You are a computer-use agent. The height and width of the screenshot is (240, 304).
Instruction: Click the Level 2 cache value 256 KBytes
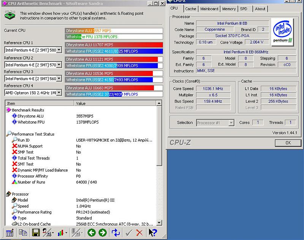click(x=278, y=101)
